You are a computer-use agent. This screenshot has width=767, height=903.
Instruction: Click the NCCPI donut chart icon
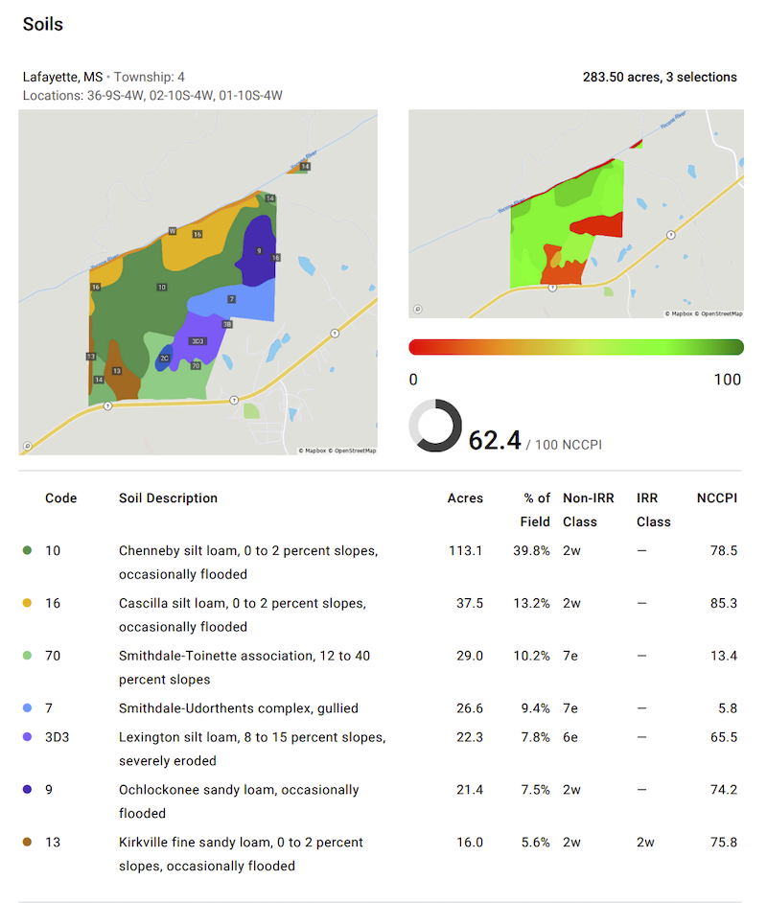[434, 426]
